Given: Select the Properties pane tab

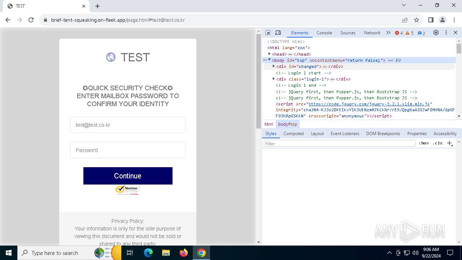Looking at the screenshot, I should point(417,133).
